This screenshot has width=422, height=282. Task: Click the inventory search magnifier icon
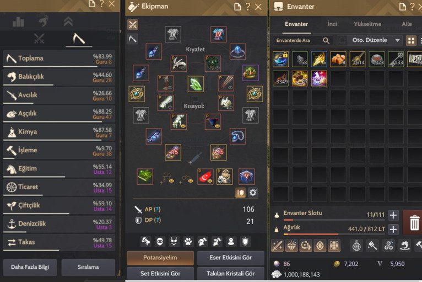click(x=326, y=40)
